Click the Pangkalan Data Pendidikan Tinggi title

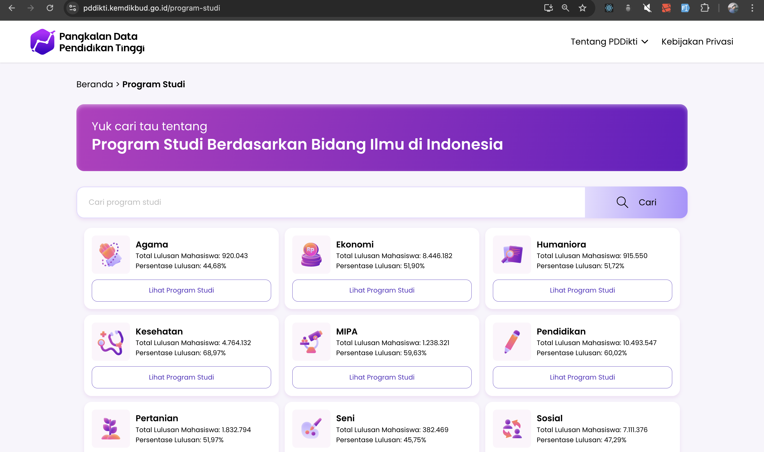click(x=102, y=42)
